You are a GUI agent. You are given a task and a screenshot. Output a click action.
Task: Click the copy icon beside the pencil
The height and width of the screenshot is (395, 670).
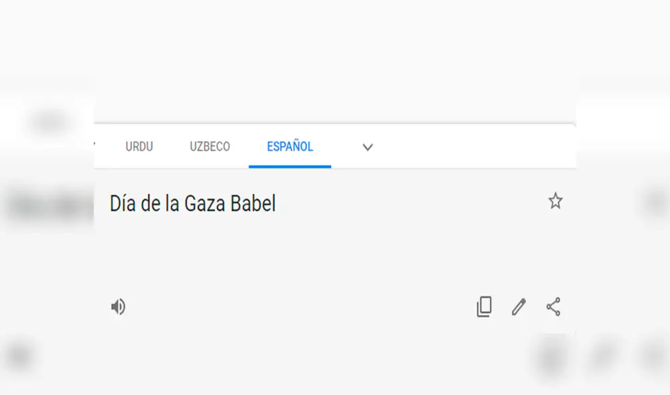[x=484, y=307]
